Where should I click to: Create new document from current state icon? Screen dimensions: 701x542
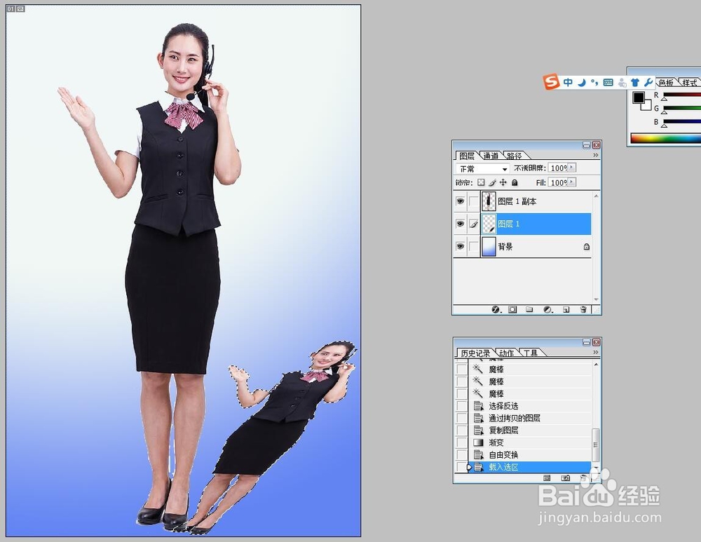(x=547, y=478)
